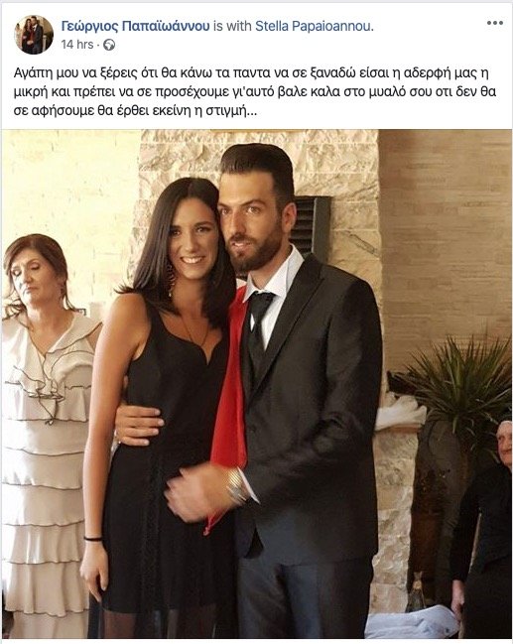Click the black wristband on woman's wrist

[x=93, y=539]
